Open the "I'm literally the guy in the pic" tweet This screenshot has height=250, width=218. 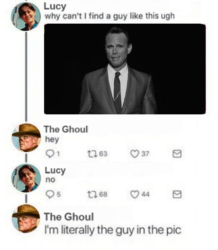113,230
